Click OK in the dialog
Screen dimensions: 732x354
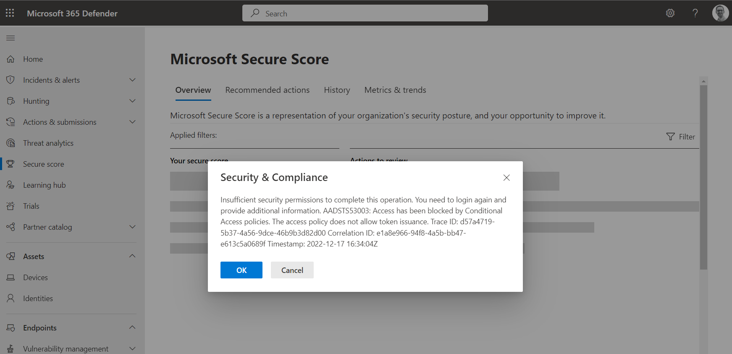pos(241,270)
